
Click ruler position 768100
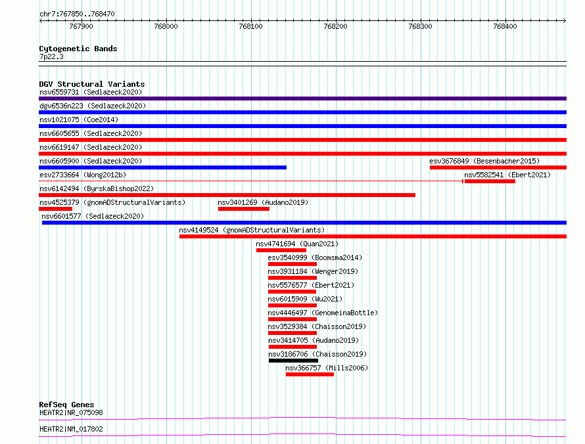click(x=250, y=26)
